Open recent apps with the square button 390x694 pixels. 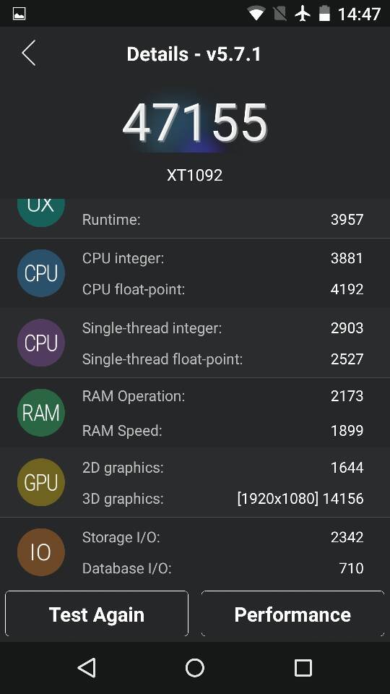point(303,668)
